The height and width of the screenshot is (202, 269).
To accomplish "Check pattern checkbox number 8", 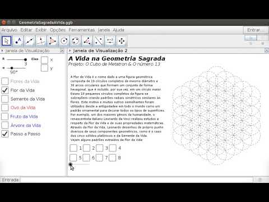I will [112, 158].
